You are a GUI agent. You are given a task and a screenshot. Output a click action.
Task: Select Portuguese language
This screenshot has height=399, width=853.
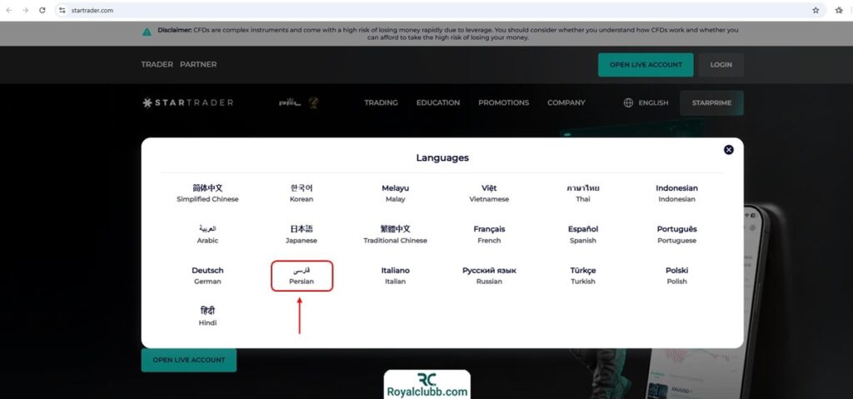pos(676,235)
